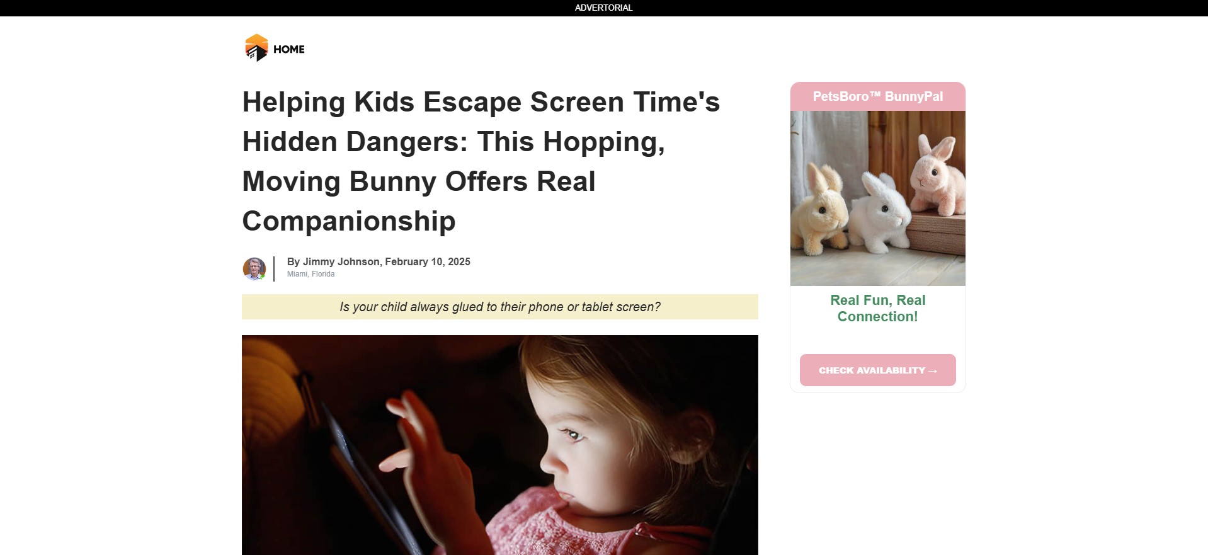Select the author byline with date
The width and height of the screenshot is (1208, 555).
click(x=379, y=261)
